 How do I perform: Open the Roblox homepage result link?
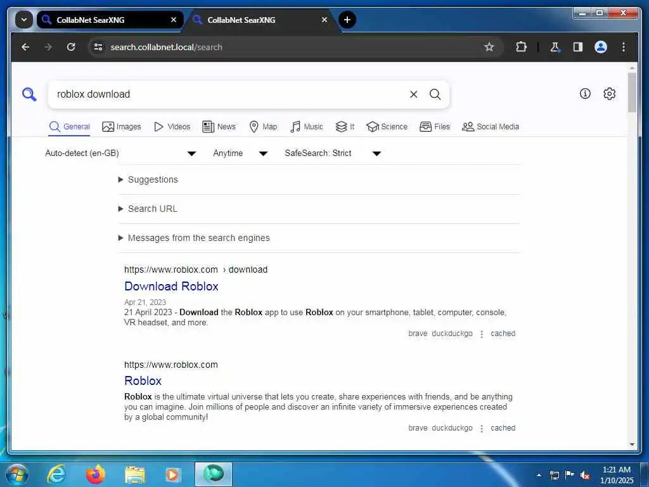click(143, 381)
